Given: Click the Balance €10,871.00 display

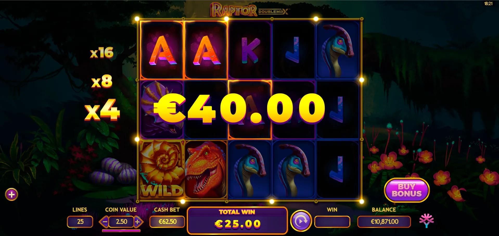Looking at the screenshot, I should (384, 222).
